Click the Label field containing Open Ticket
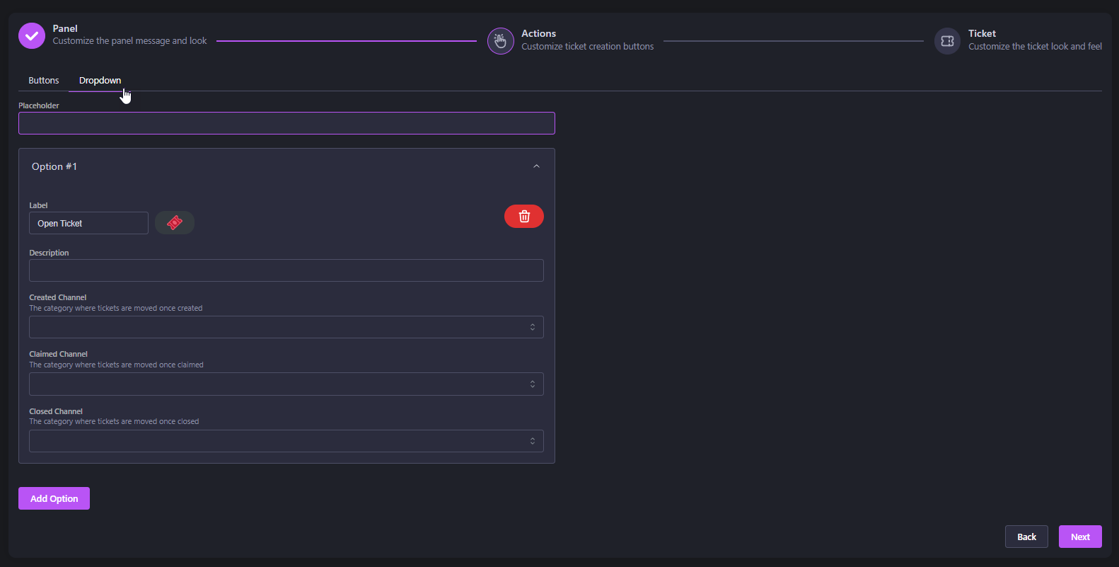The image size is (1119, 567). [x=88, y=223]
